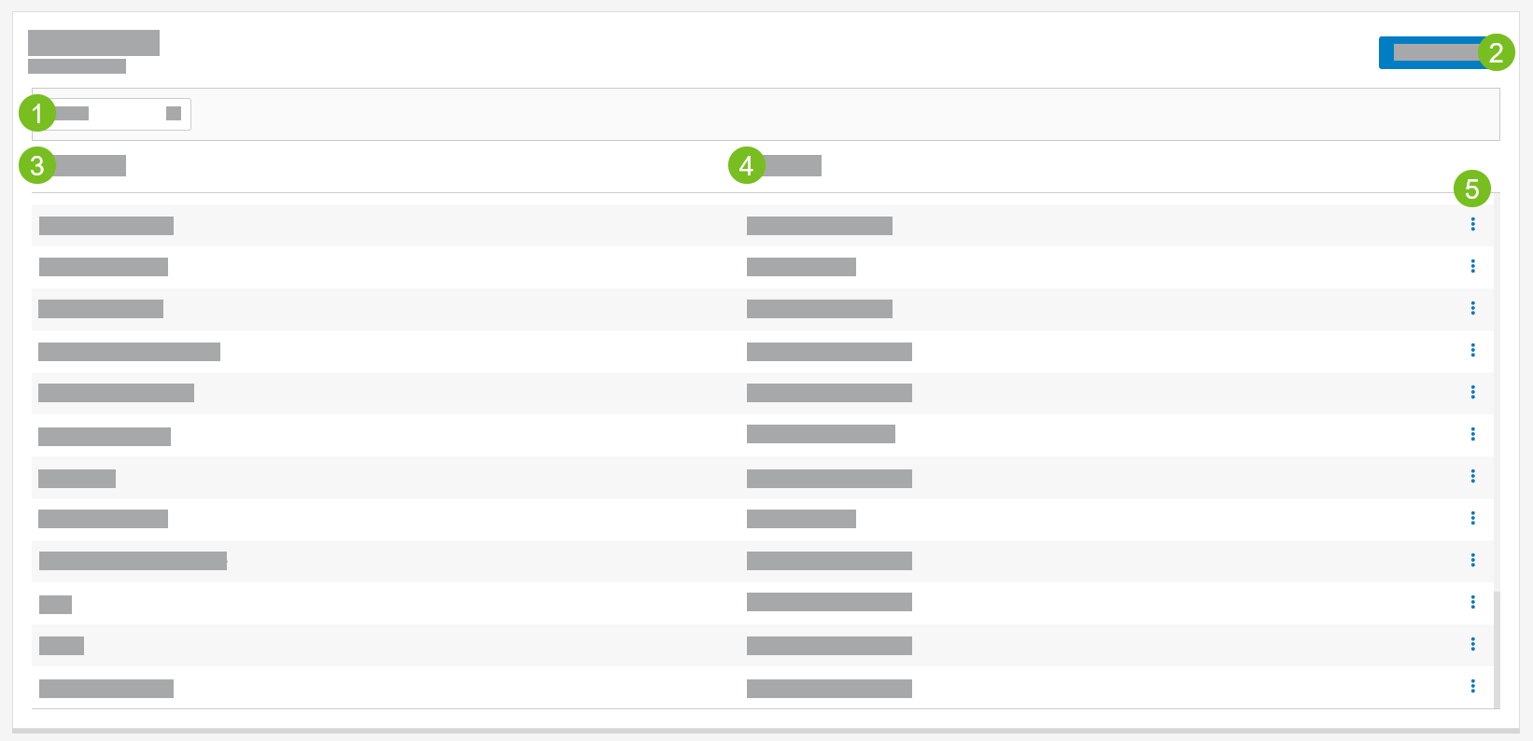Select the first row's first-column entry
The height and width of the screenshot is (741, 1533).
point(106,226)
